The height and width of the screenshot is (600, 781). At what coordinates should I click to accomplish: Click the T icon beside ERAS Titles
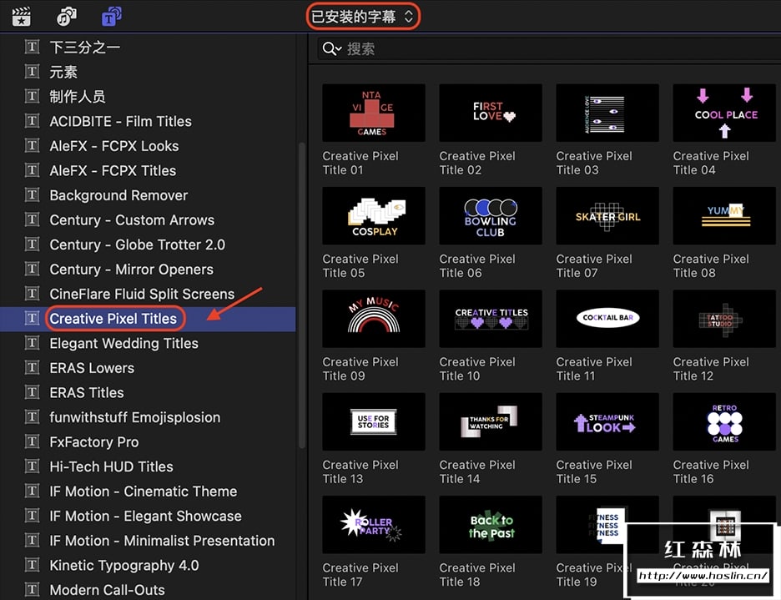pos(32,393)
